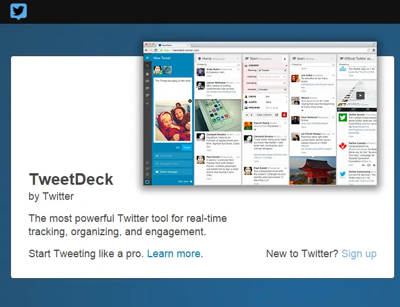The height and width of the screenshot is (307, 400).
Task: Toggle the Stay open checkbox
Action: pos(191,181)
